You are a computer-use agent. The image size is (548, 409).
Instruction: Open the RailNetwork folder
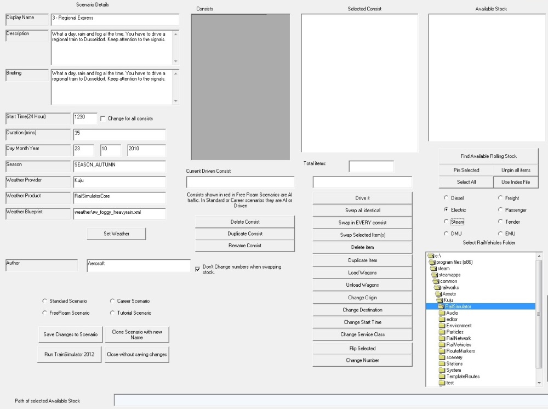pos(458,338)
